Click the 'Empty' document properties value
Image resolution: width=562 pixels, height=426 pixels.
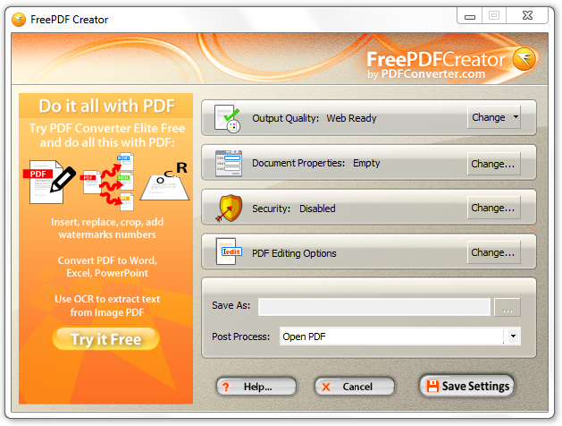click(366, 163)
